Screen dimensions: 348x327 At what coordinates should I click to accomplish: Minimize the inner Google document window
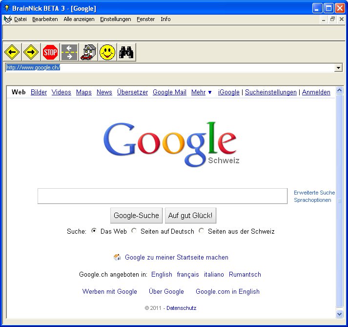324,20
